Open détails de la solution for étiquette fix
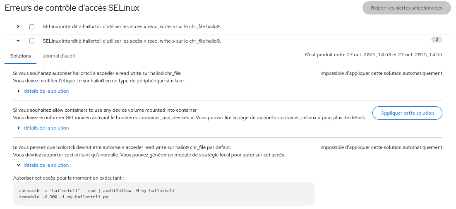Image resolution: width=456 pixels, height=209 pixels. (46, 91)
